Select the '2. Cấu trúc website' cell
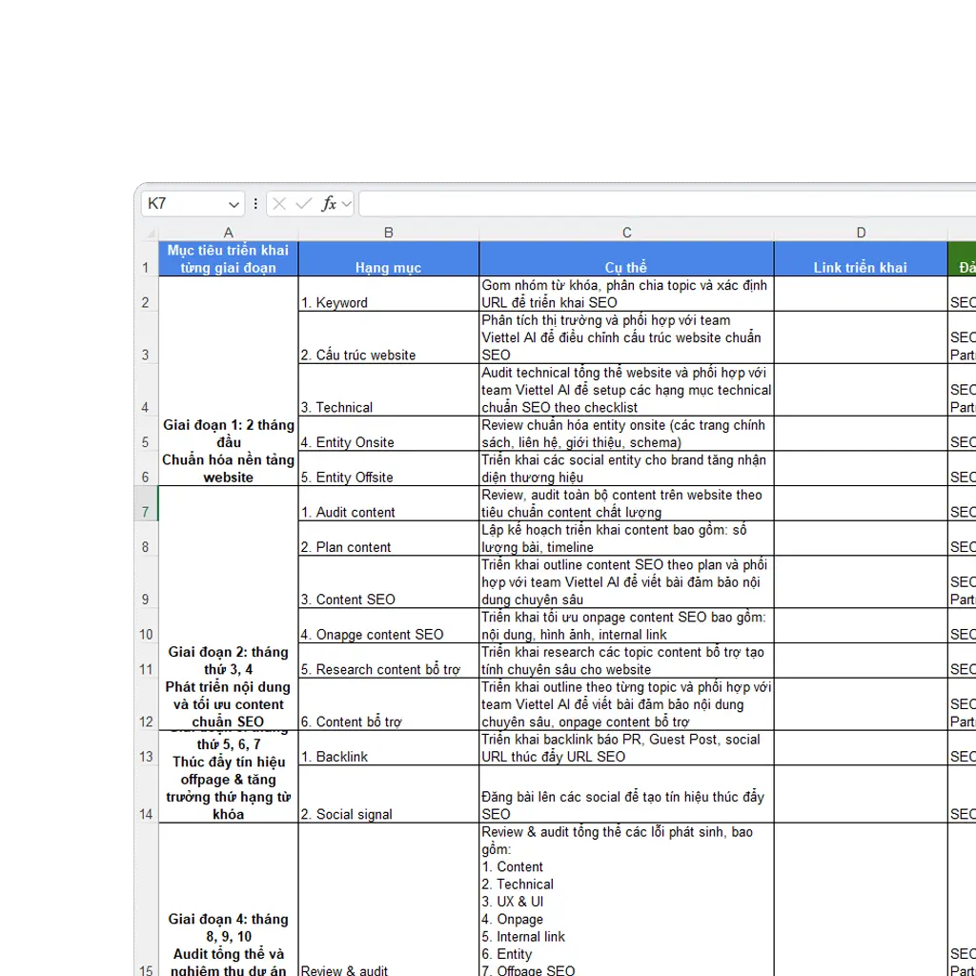The height and width of the screenshot is (976, 976). (389, 337)
